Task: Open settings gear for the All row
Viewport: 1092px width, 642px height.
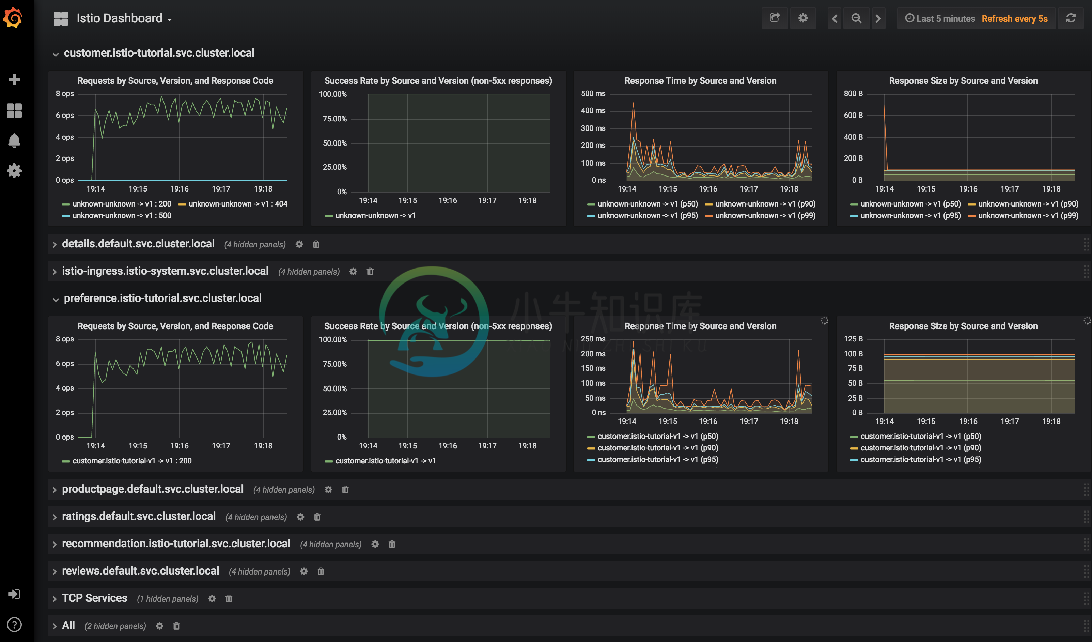Action: tap(159, 626)
